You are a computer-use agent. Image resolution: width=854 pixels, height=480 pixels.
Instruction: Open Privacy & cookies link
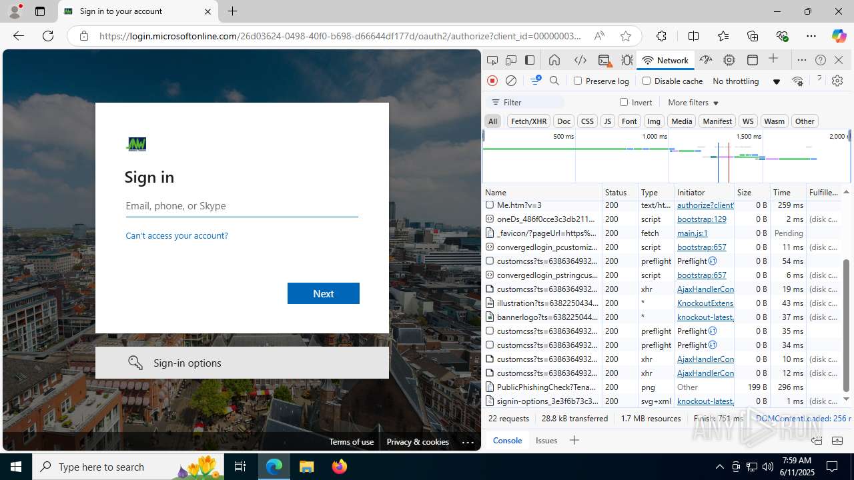pyautogui.click(x=418, y=441)
